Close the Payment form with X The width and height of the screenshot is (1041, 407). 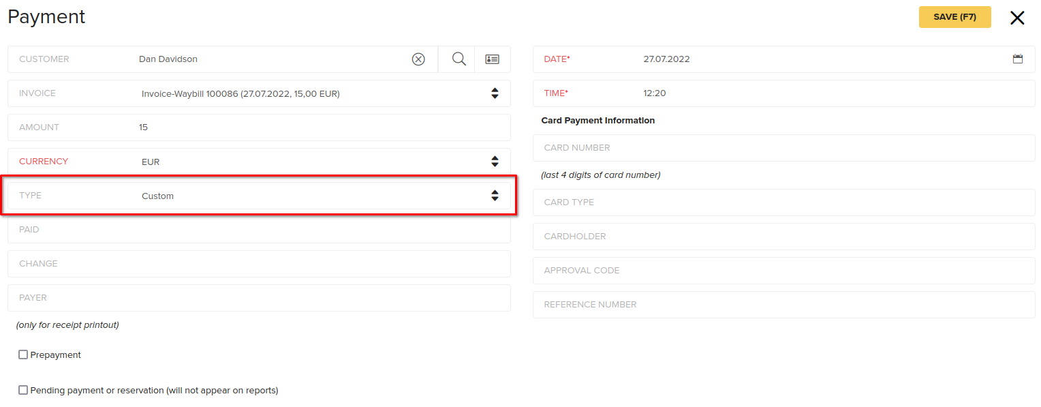[1017, 18]
